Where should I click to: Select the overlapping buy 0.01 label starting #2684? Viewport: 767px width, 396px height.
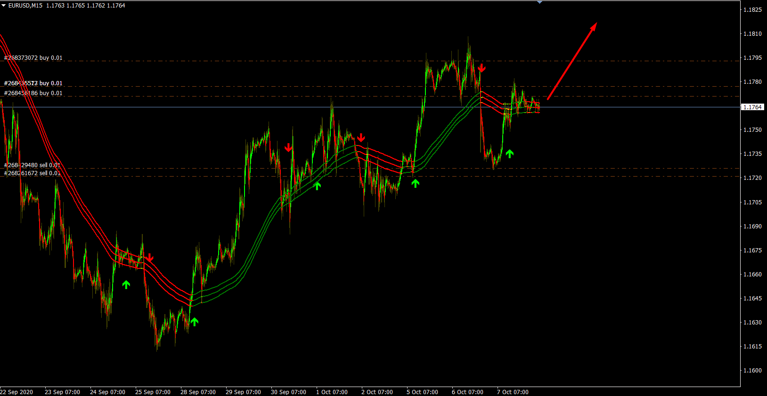coord(33,83)
